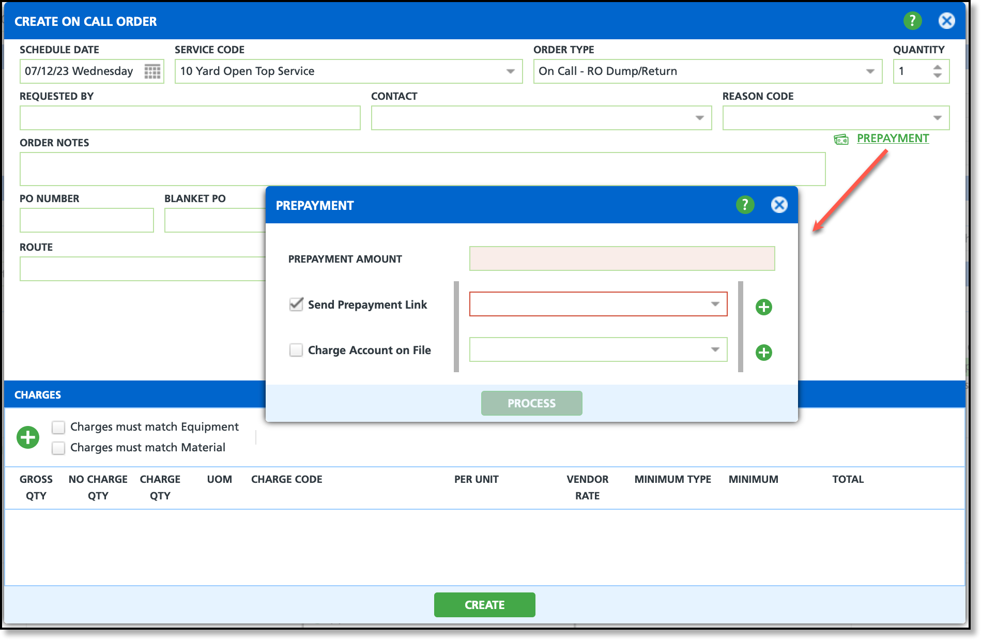The image size is (981, 640).
Task: Click the Schedule Date field
Action: (x=91, y=71)
